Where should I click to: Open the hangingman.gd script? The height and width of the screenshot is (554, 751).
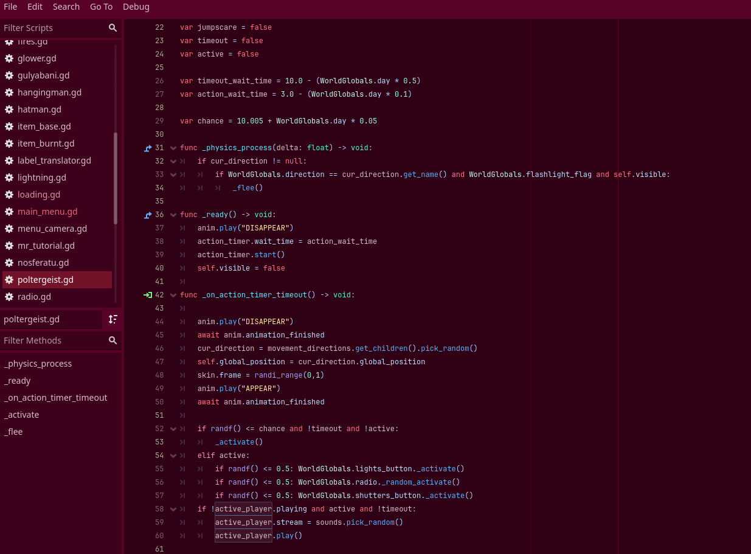click(49, 92)
